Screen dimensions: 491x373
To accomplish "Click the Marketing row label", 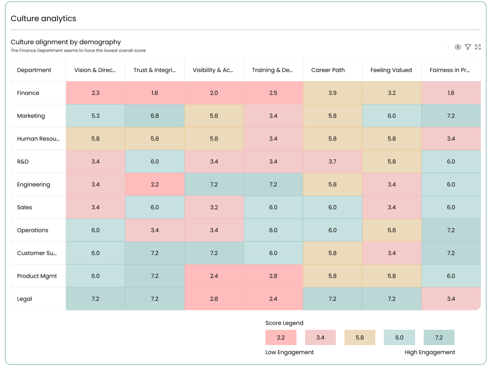I will (31, 116).
